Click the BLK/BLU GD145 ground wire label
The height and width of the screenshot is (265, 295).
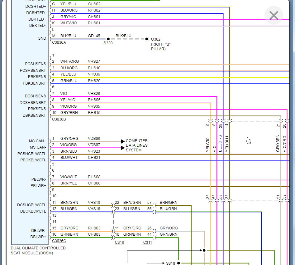(x=80, y=36)
